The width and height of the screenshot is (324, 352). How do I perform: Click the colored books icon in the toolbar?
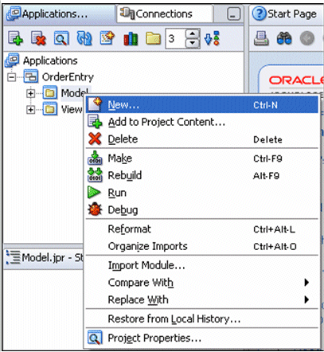131,39
